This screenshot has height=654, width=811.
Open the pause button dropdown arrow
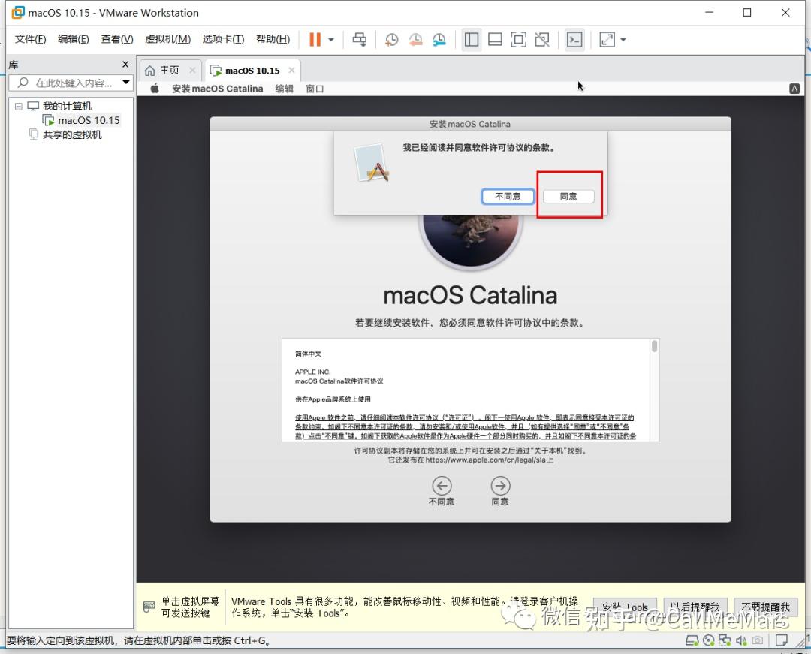pyautogui.click(x=331, y=39)
